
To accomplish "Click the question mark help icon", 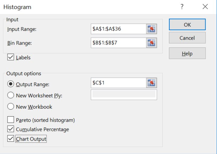I will tap(182, 7).
